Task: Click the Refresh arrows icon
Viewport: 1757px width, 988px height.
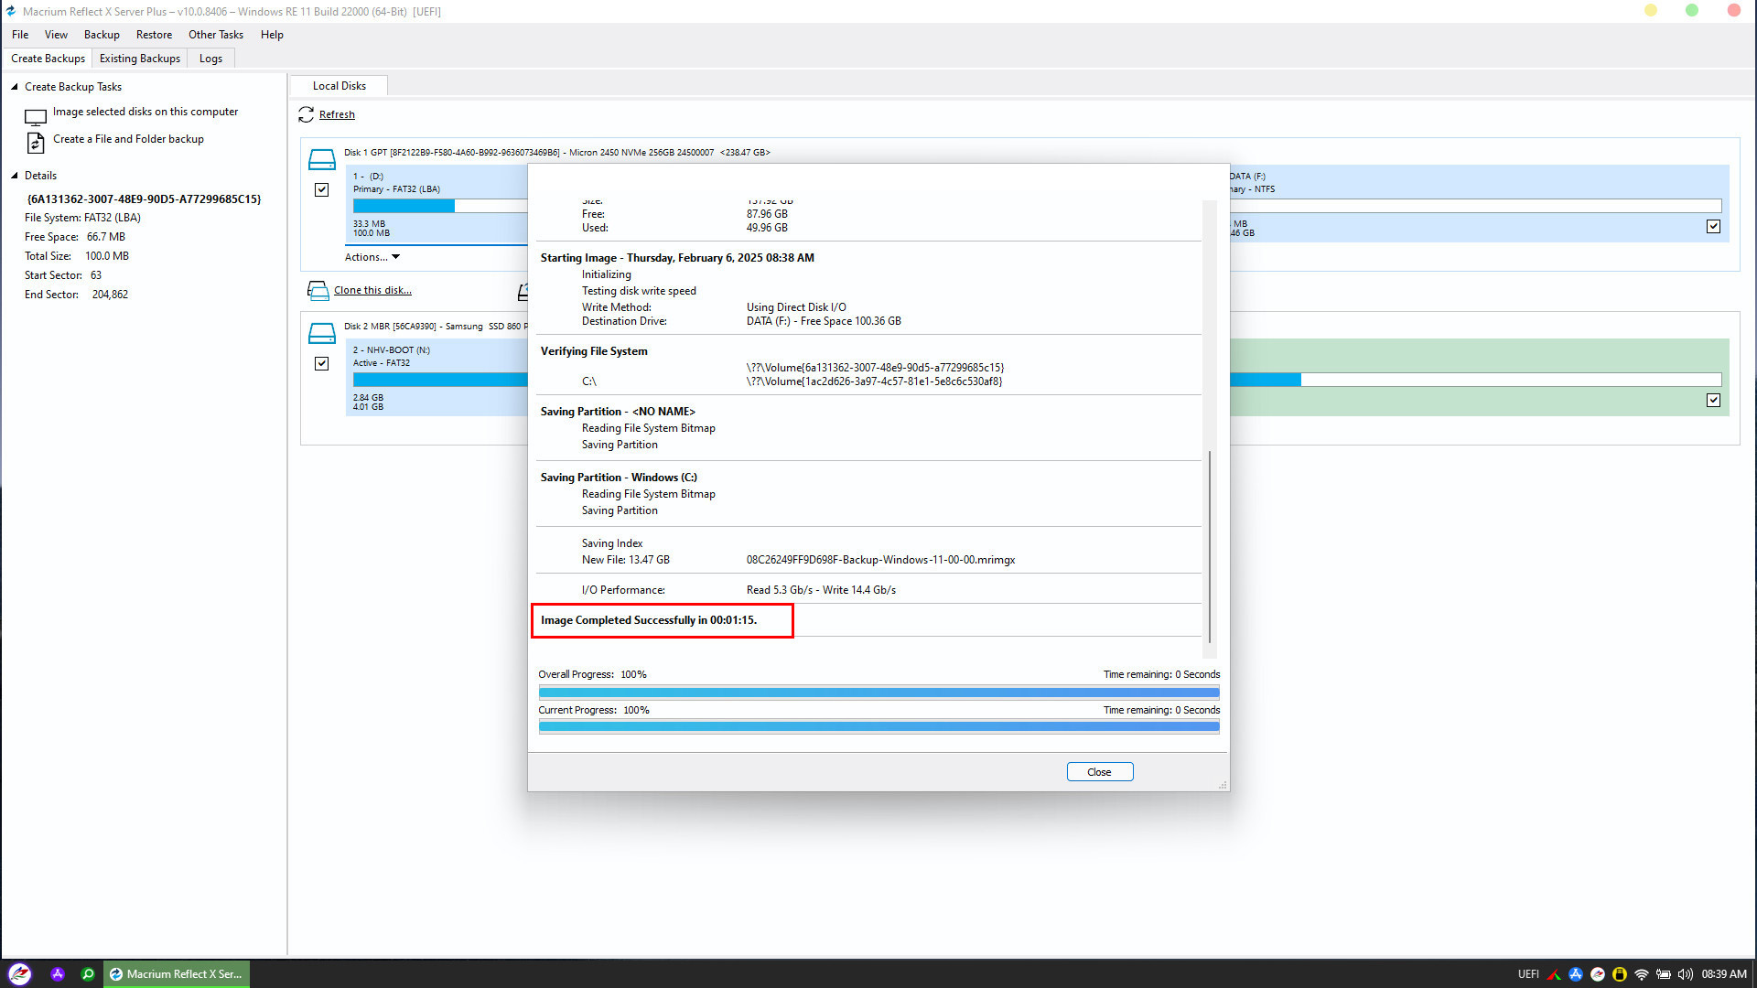Action: tap(307, 114)
